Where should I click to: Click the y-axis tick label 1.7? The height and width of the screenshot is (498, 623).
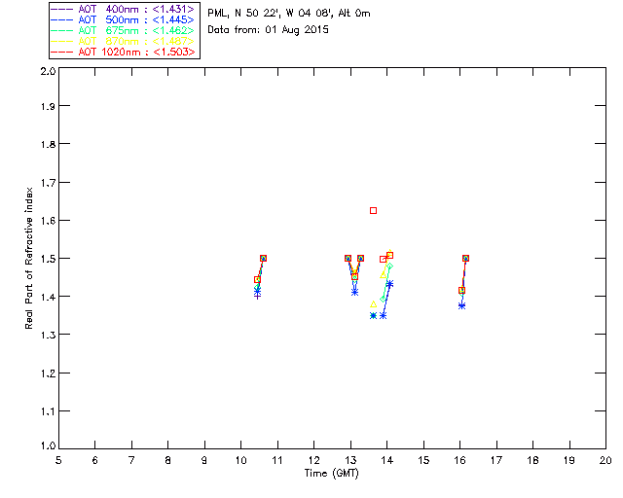[48, 183]
